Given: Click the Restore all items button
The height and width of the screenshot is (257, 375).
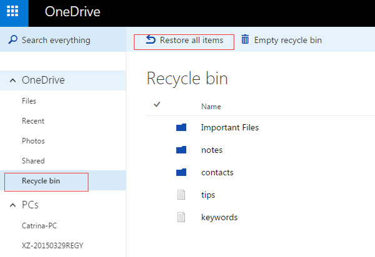Looking at the screenshot, I should pyautogui.click(x=191, y=41).
